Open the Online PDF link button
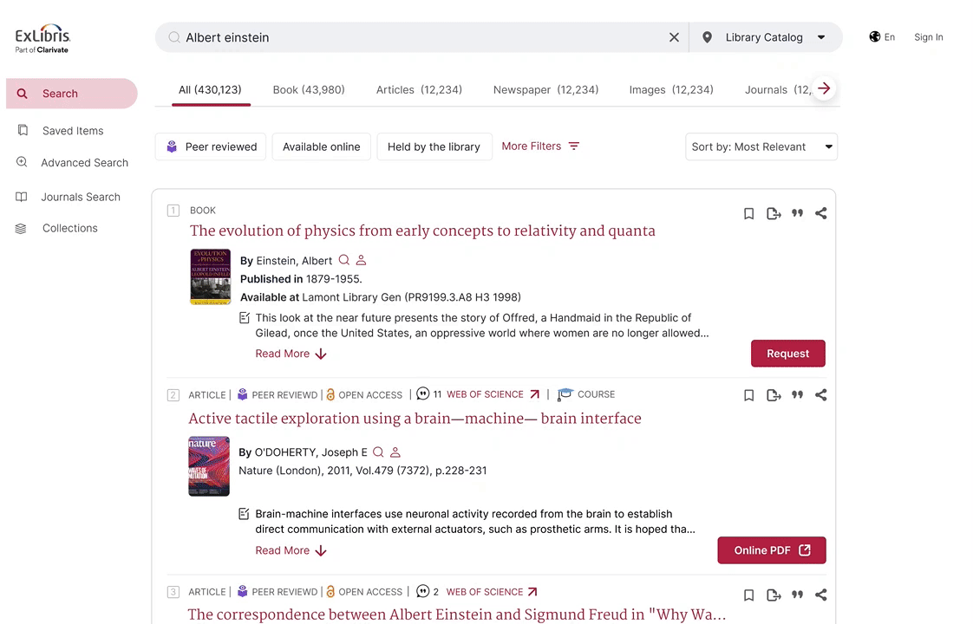This screenshot has height=624, width=973. 771,550
